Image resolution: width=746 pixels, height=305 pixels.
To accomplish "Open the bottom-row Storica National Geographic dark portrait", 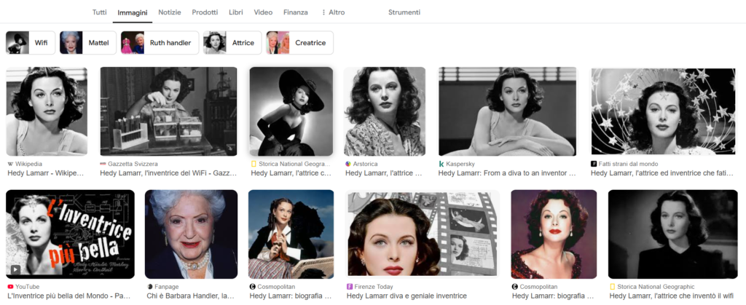I will 672,234.
